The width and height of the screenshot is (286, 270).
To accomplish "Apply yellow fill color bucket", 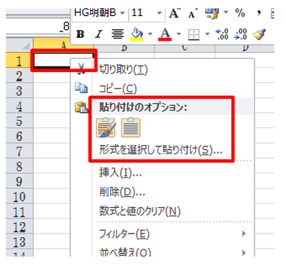I will 137,34.
